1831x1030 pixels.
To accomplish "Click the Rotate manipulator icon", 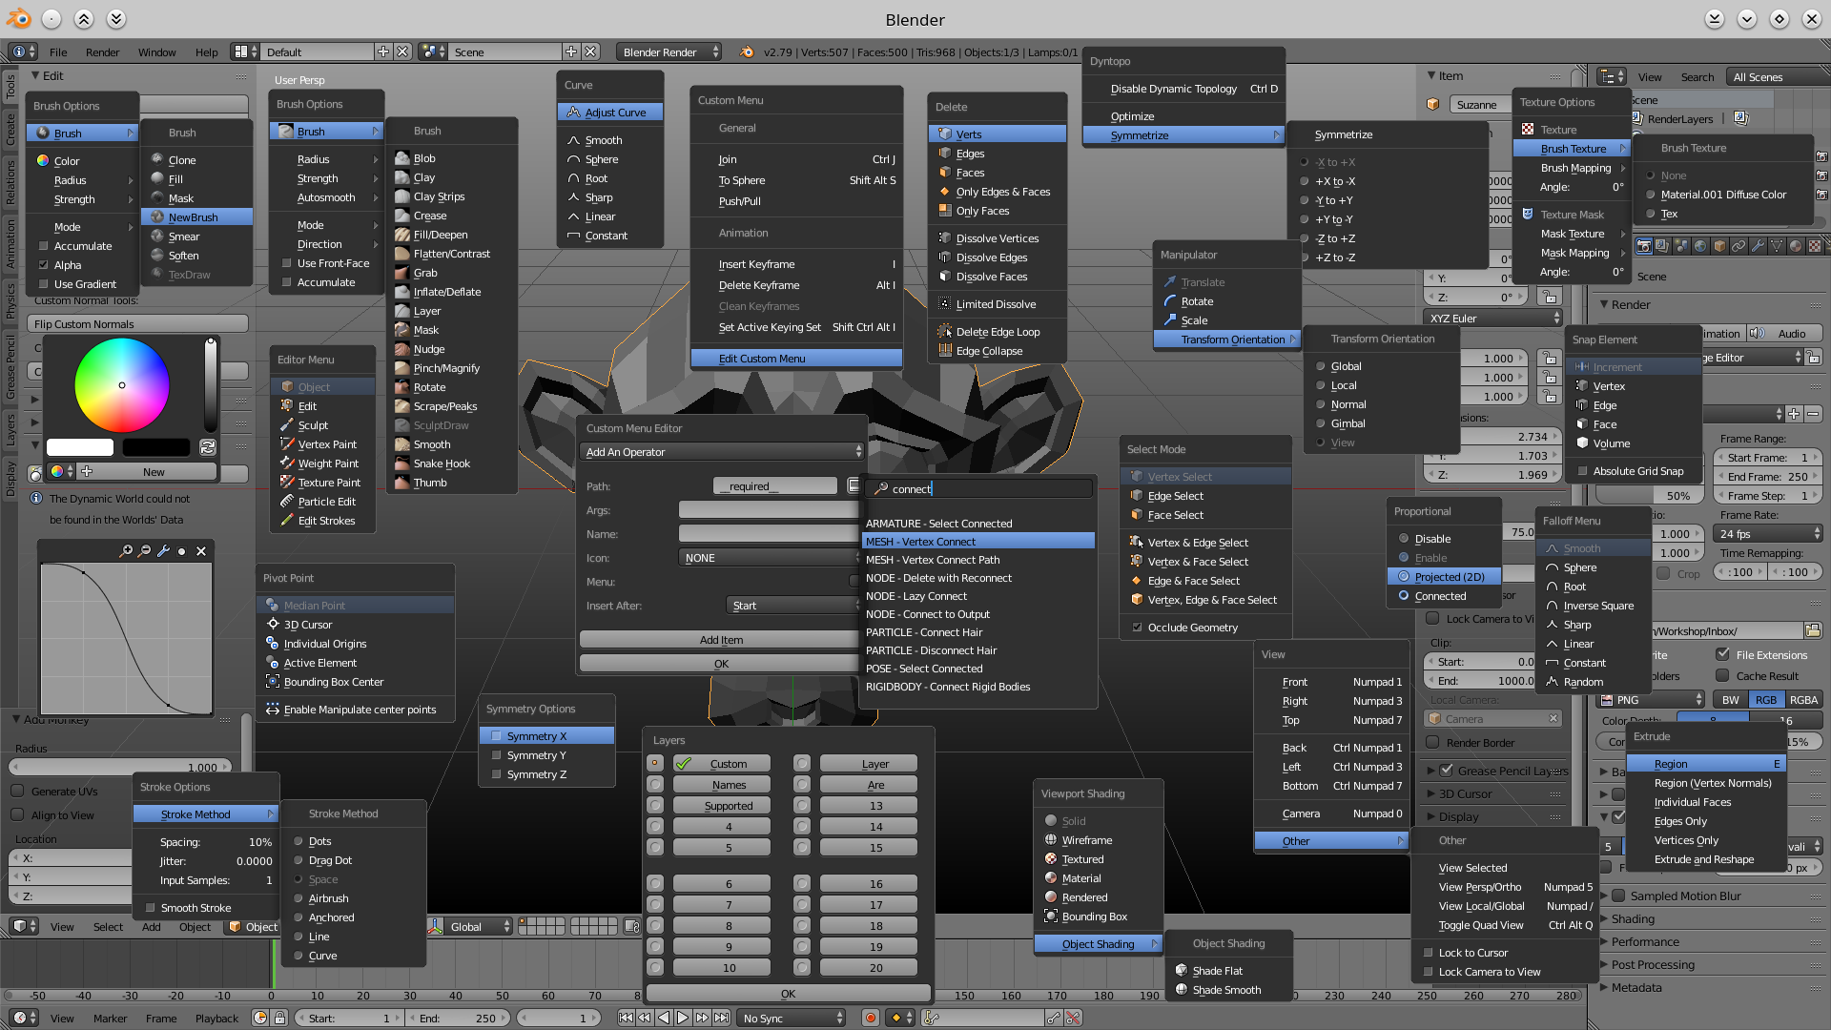I will click(x=1172, y=300).
